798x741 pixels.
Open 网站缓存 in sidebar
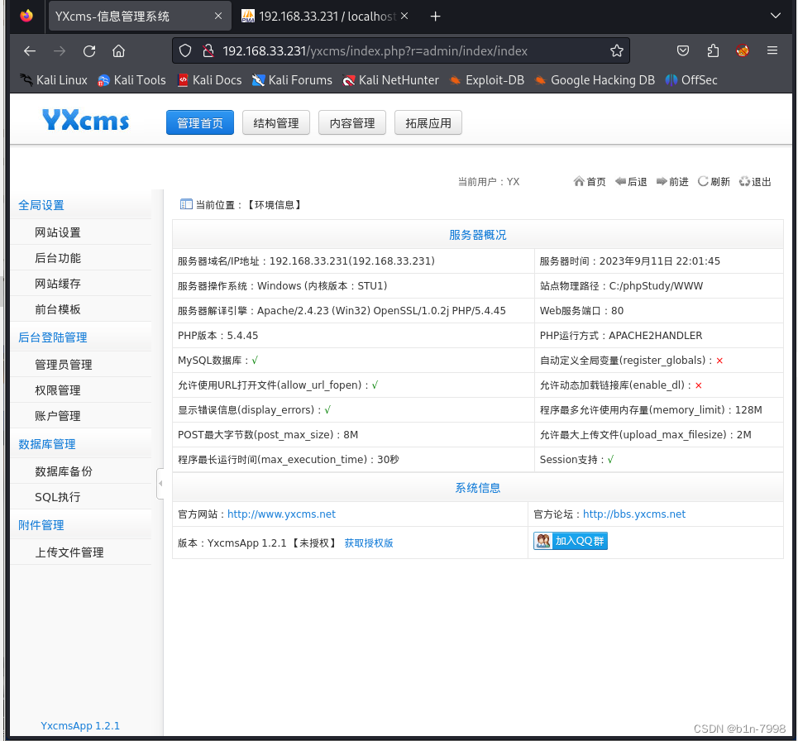tap(58, 284)
